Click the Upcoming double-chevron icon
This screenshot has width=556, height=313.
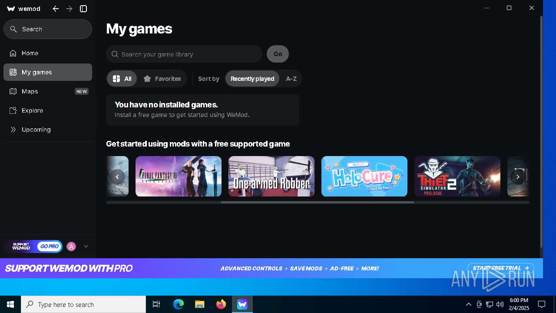coord(13,130)
